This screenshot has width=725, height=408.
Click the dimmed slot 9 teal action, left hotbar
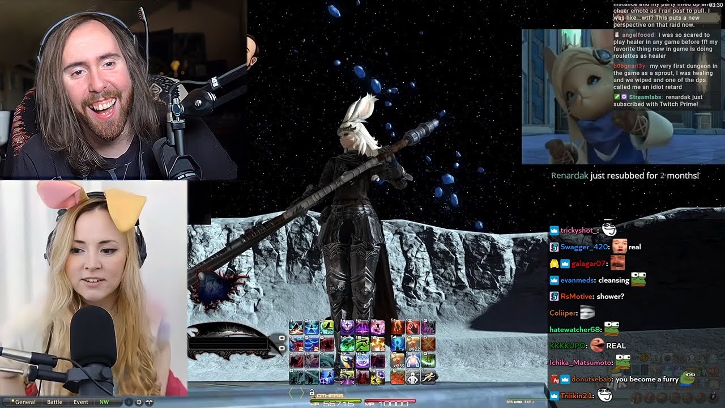[x=327, y=360]
